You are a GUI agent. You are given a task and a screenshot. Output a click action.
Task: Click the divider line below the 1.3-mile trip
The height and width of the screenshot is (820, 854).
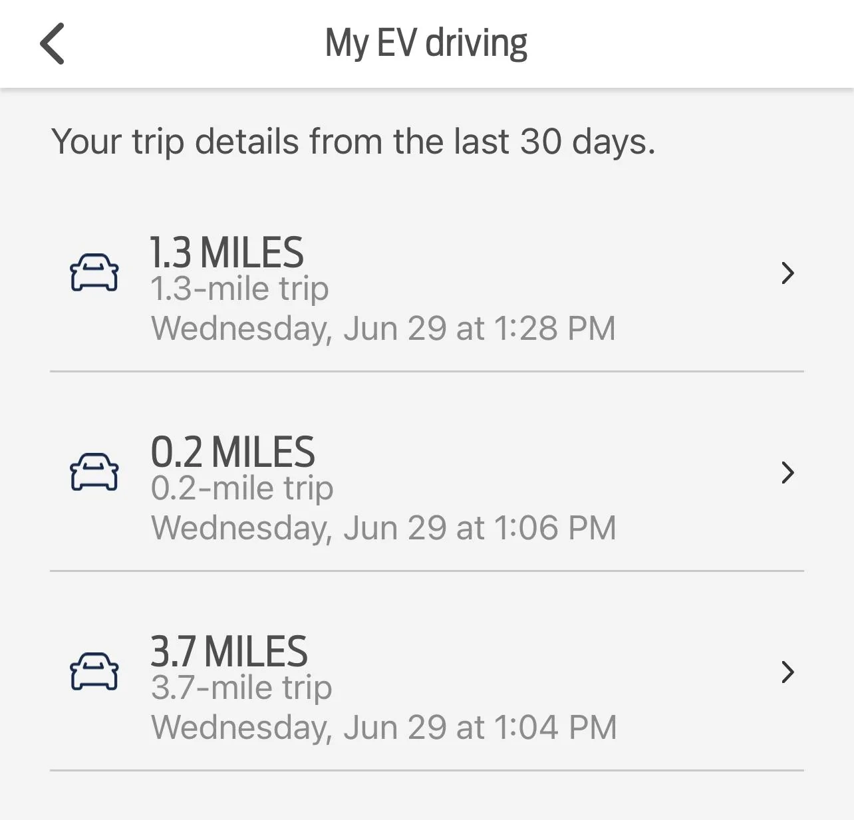pos(426,371)
